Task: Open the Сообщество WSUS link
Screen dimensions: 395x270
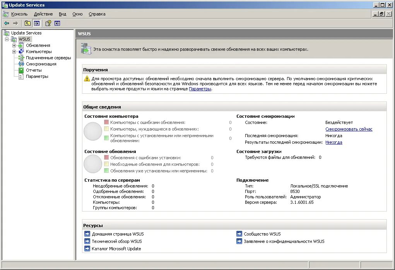Action: (x=262, y=234)
